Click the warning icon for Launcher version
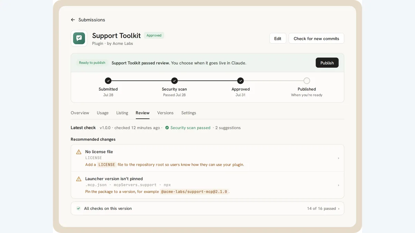Image resolution: width=415 pixels, height=233 pixels. tap(79, 179)
